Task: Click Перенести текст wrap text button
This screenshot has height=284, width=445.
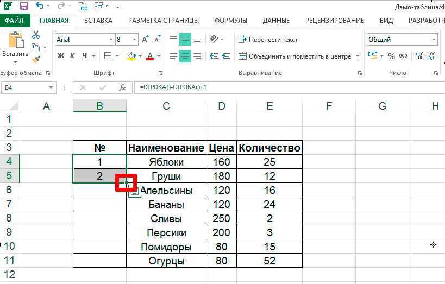Action: point(268,40)
